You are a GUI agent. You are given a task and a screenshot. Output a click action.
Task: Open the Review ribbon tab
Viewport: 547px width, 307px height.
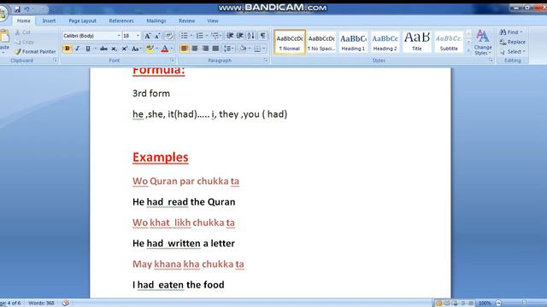pos(187,20)
